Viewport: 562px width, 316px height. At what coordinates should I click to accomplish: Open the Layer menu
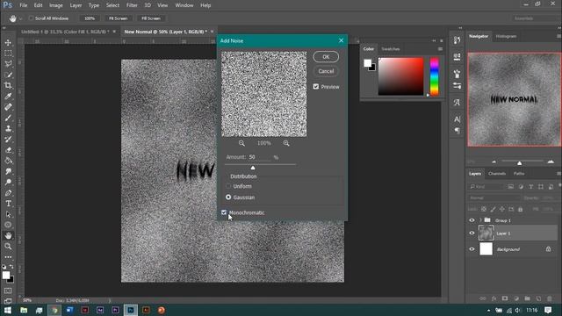pyautogui.click(x=76, y=5)
